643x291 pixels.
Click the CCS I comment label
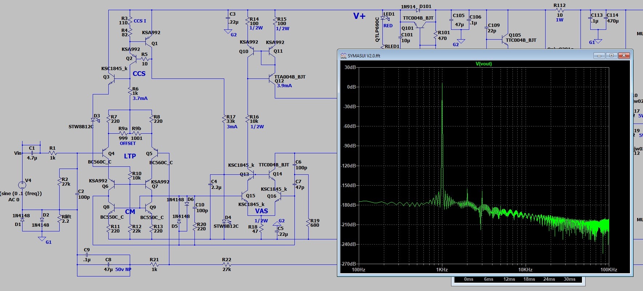140,21
